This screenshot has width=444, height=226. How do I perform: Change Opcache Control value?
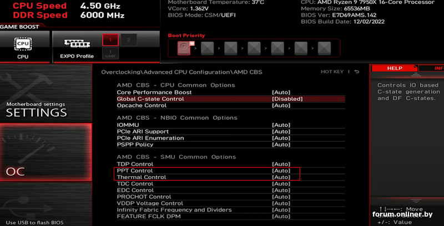(x=281, y=105)
